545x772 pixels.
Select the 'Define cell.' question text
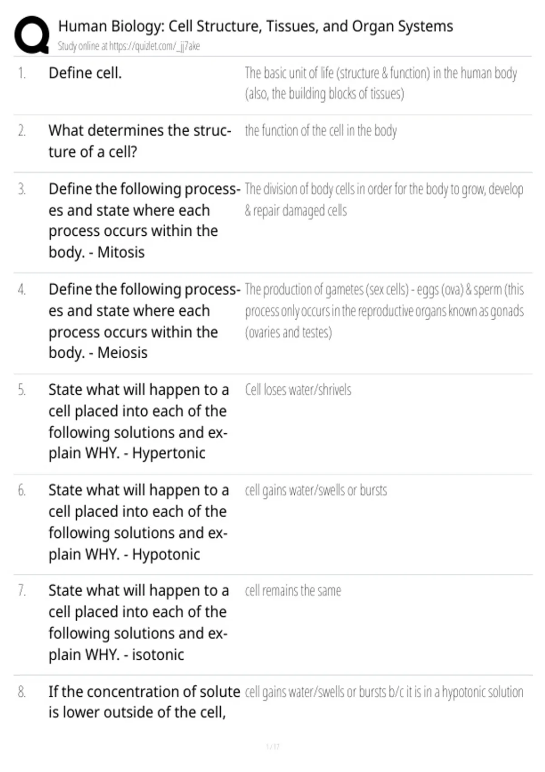click(85, 73)
